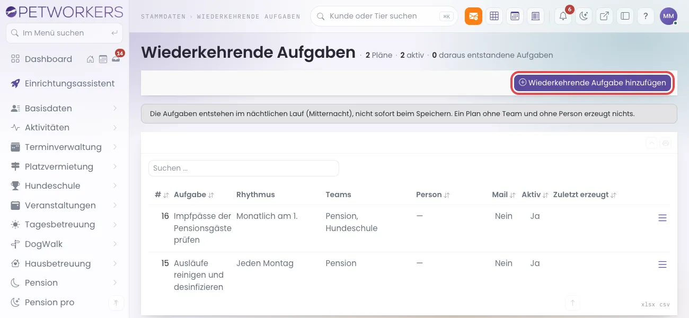This screenshot has width=689, height=318.
Task: Click Stammdaten breadcrumb
Action: (163, 16)
